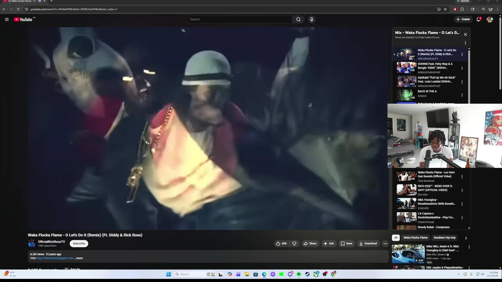Open options for Mike WiLL Made-It recommended video
502x282 pixels.
pos(469,247)
